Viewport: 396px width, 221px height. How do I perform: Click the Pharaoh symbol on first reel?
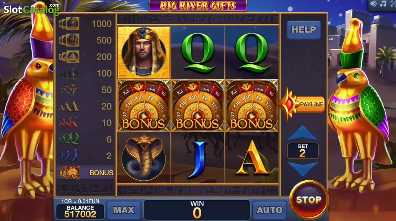[x=144, y=53]
